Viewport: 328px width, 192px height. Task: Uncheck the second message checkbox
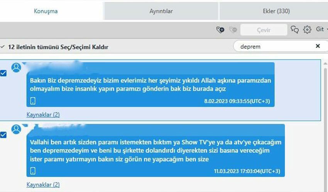[3, 135]
